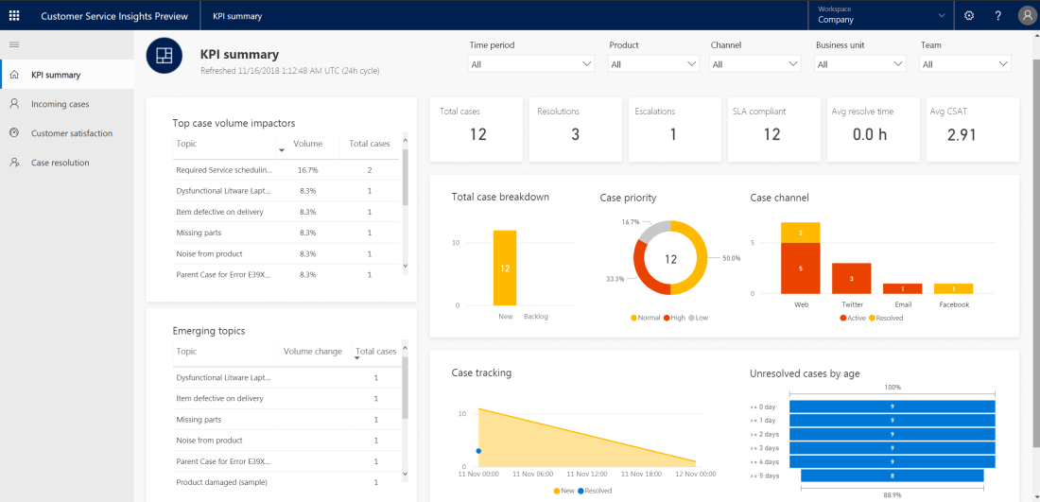
Task: Collapse the hamburger navigation menu
Action: (14, 44)
